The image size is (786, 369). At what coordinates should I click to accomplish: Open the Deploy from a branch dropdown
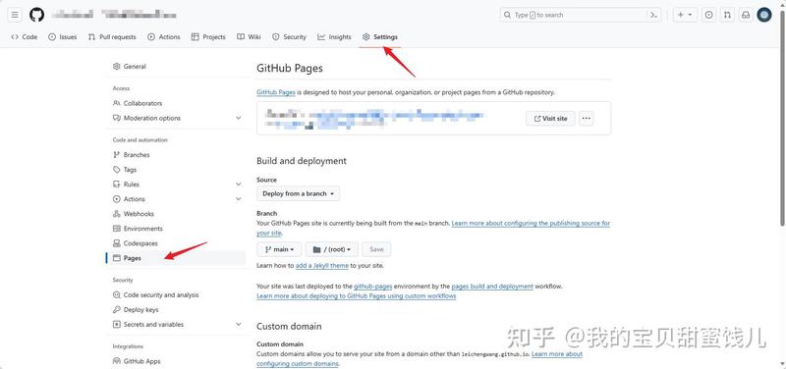tap(299, 193)
